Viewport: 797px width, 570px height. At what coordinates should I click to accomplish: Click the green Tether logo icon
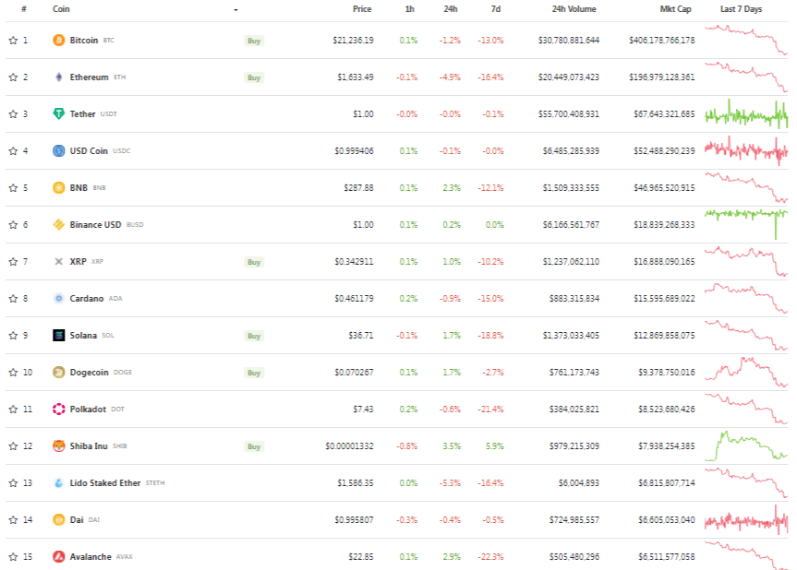(x=59, y=113)
